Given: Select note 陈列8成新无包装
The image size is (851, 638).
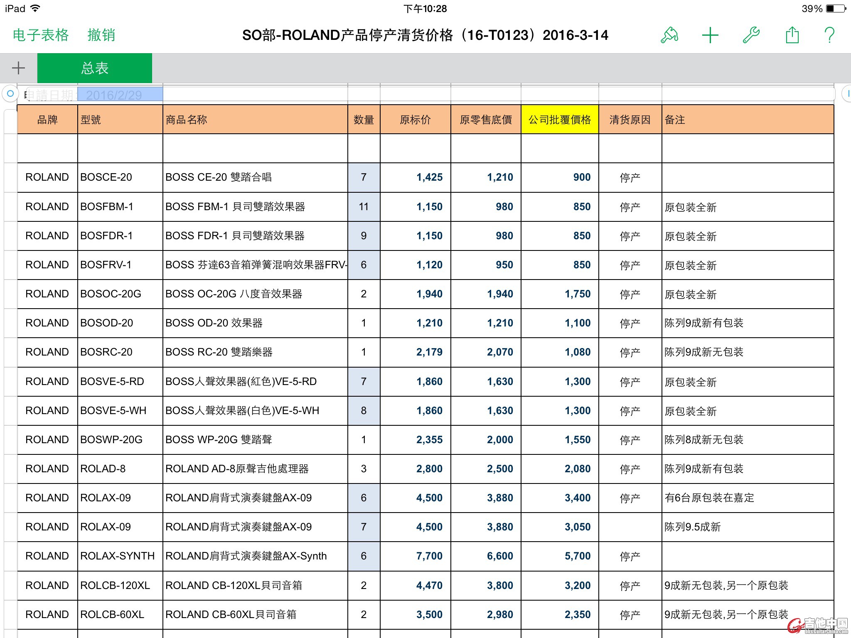Looking at the screenshot, I should [x=748, y=439].
